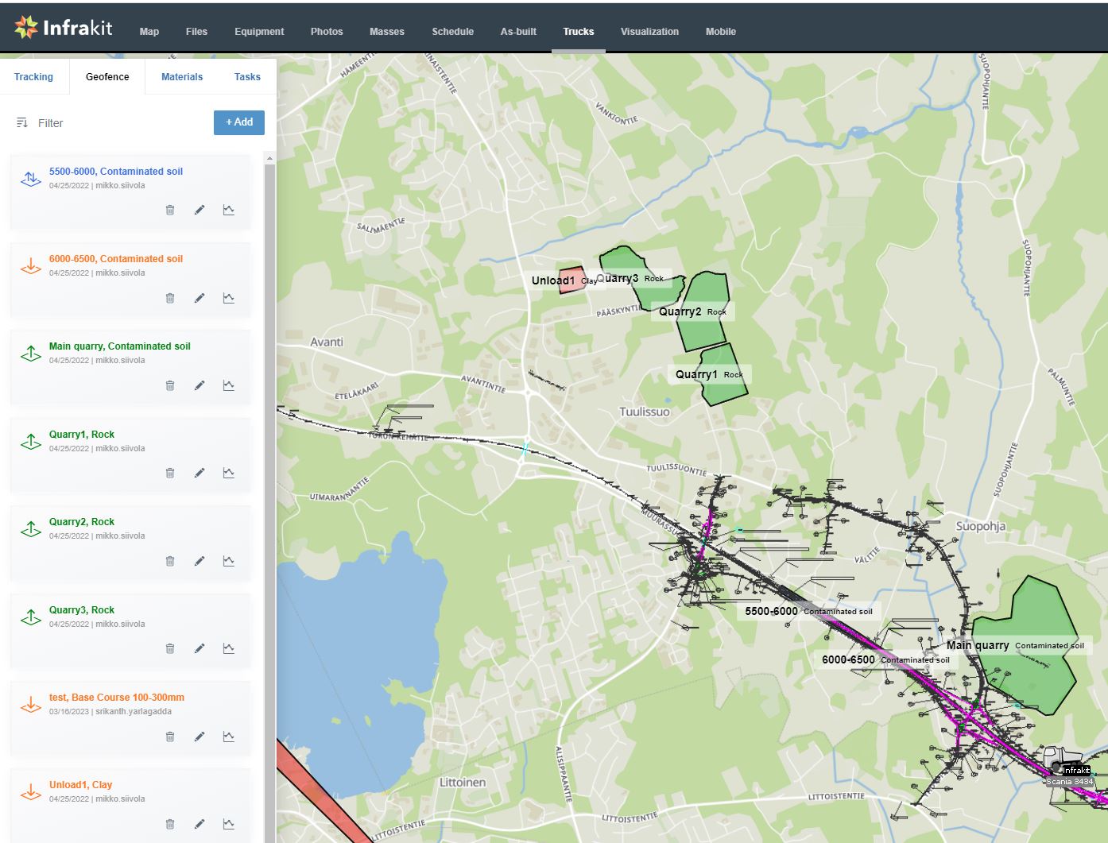The width and height of the screenshot is (1108, 843).
Task: Open the Tasks tab
Action: 247,77
